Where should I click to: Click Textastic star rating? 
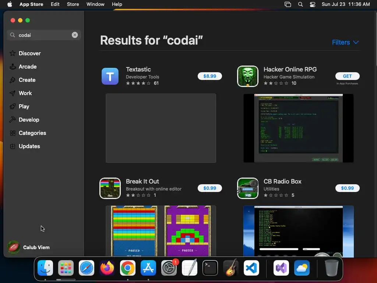click(138, 83)
